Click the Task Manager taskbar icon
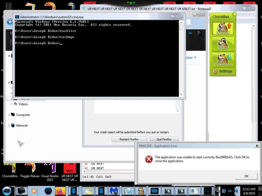262x196 pixels. (208, 191)
